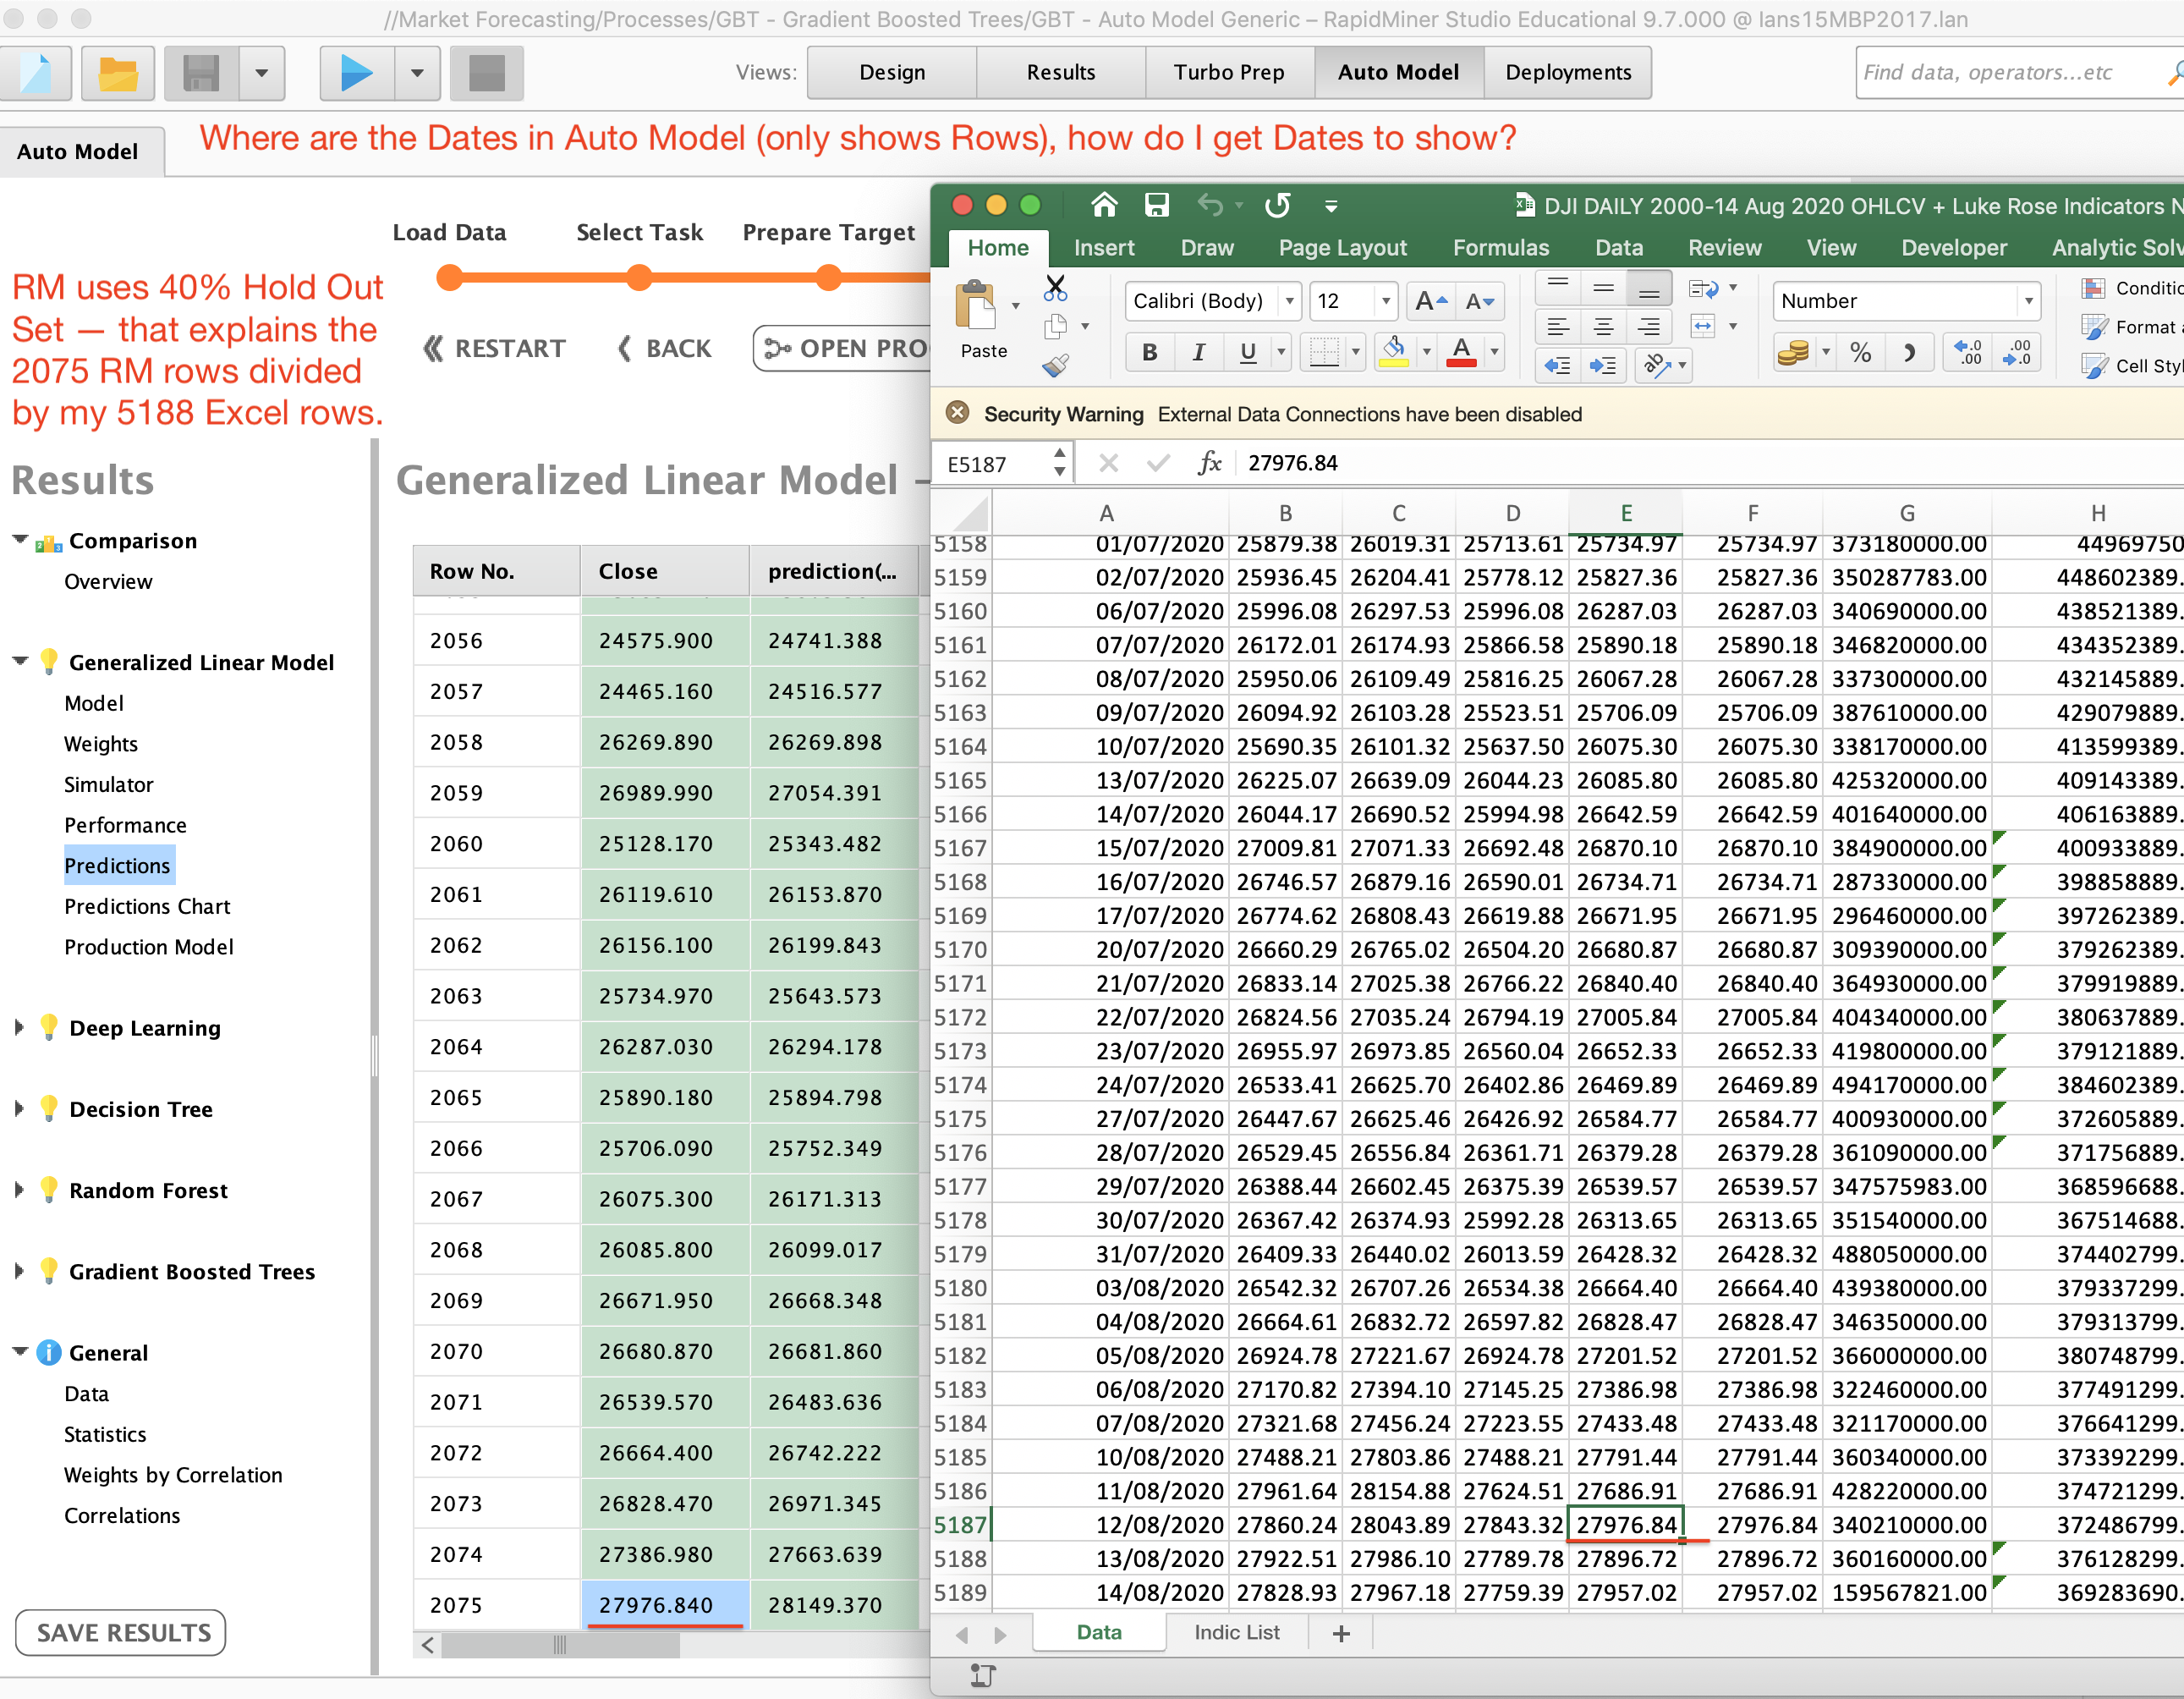Open Customize Quick Access Toolbar dropdown
This screenshot has height=1699, width=2184.
point(1331,207)
